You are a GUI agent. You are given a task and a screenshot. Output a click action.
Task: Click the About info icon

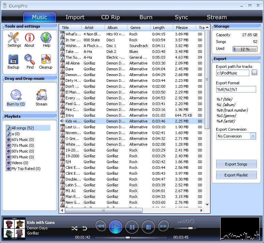29,38
